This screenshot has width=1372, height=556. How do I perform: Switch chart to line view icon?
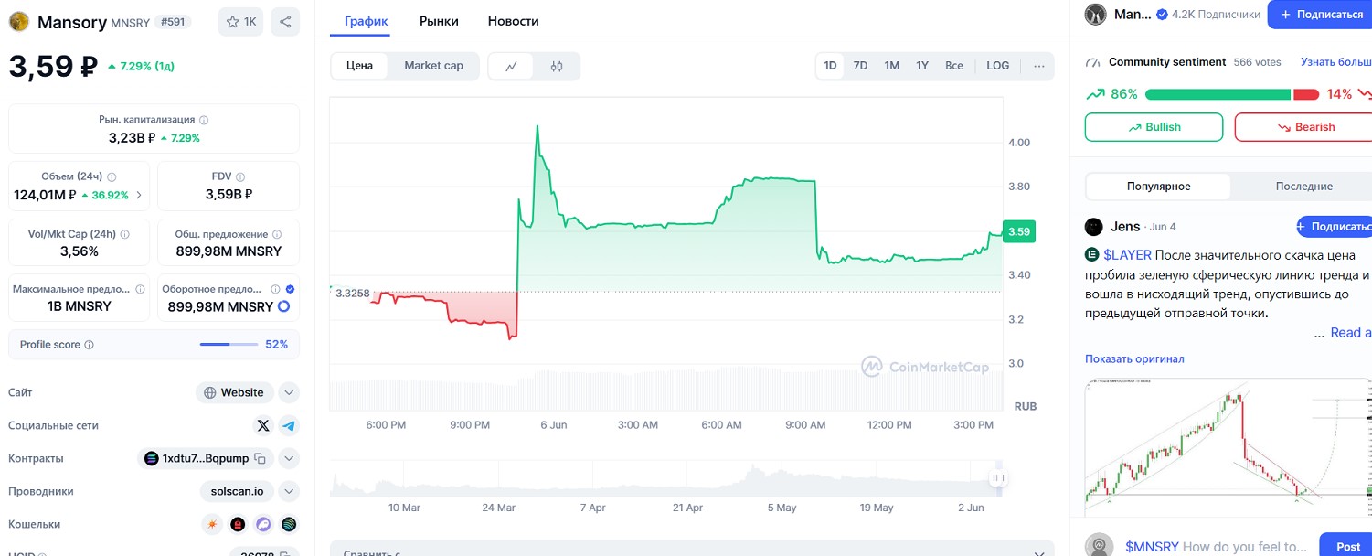pos(512,66)
